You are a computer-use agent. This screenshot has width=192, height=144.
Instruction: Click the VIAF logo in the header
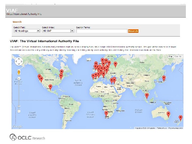[12, 10]
